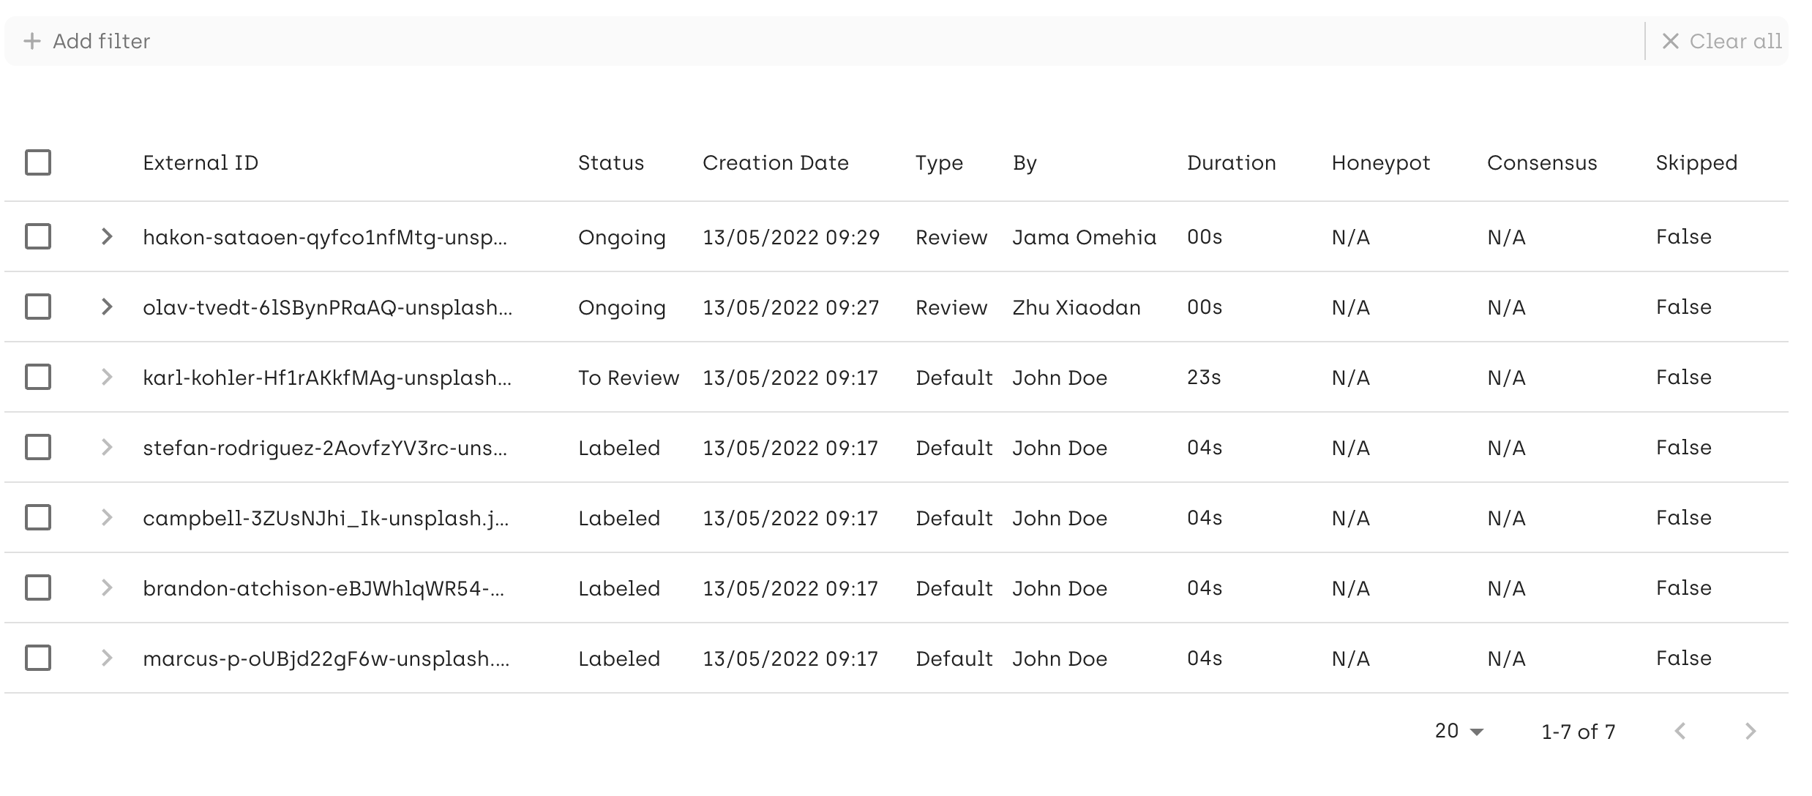Viewport: 1812px width, 796px height.
Task: Sort by the Creation Date column header
Action: 775,162
